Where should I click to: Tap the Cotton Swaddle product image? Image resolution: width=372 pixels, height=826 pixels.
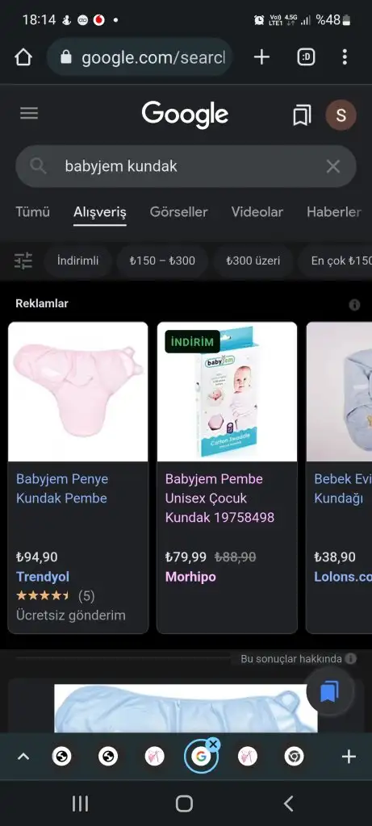pyautogui.click(x=227, y=392)
